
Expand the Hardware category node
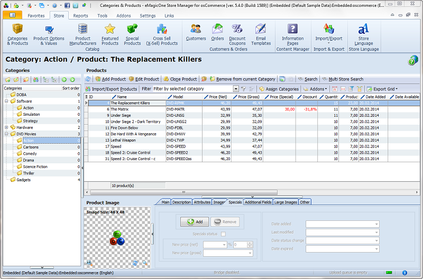point(6,127)
